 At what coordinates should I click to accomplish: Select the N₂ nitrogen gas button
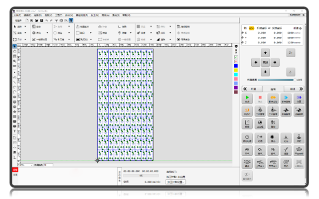click(273, 149)
